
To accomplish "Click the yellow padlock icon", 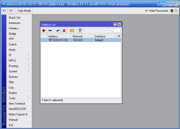I will click(176, 11).
